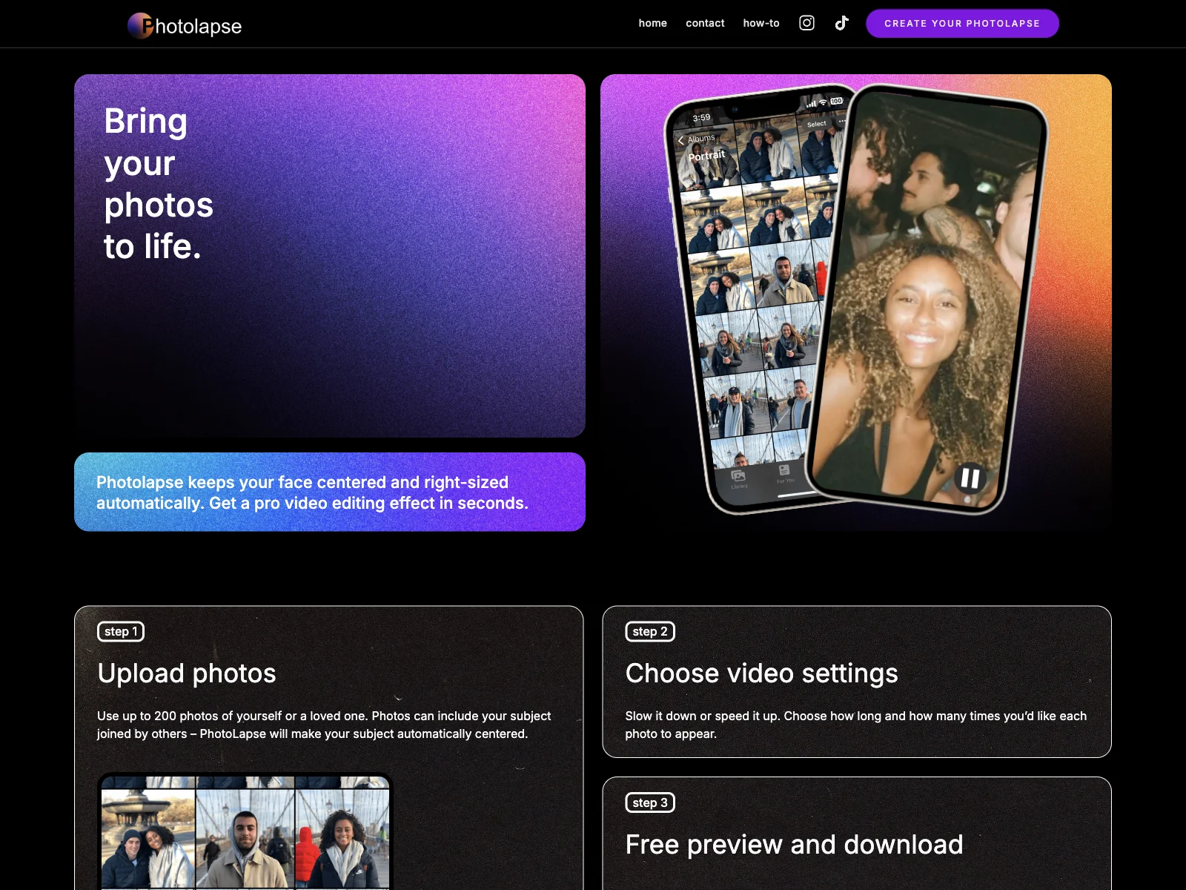Go to the home nav link
1186x890 pixels.
click(x=652, y=23)
